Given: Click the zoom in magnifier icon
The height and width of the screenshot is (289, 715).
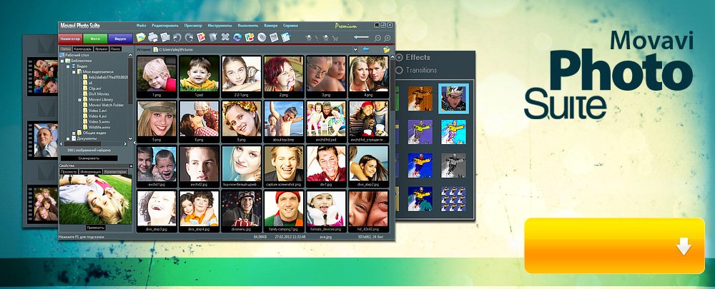Looking at the screenshot, I should (388, 39).
